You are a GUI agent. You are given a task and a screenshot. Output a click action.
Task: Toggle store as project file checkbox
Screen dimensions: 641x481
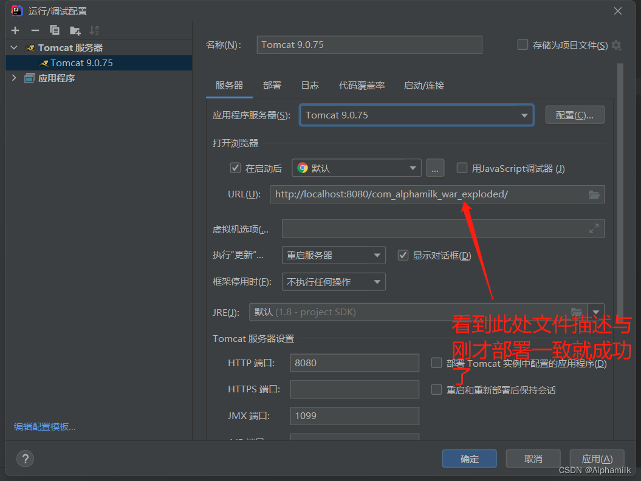coord(523,44)
